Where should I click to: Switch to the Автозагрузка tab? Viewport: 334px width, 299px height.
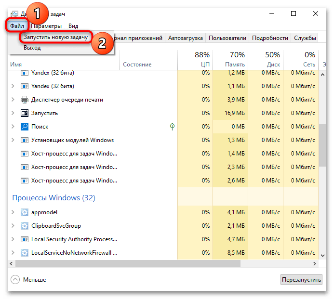click(x=186, y=38)
